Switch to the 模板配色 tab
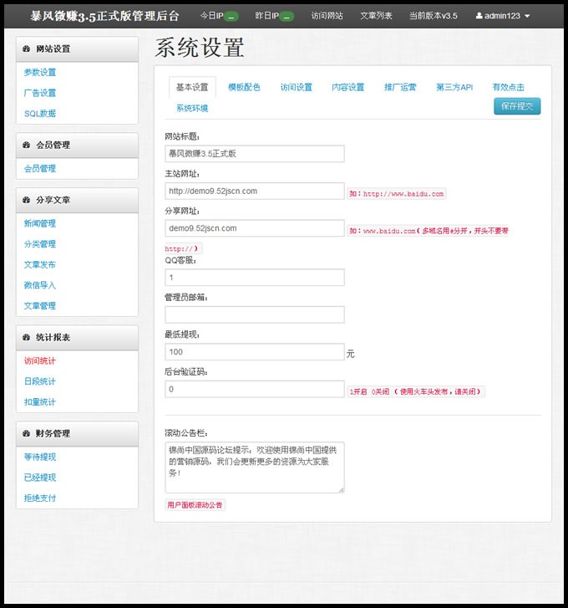Image resolution: width=568 pixels, height=608 pixels. coord(244,87)
